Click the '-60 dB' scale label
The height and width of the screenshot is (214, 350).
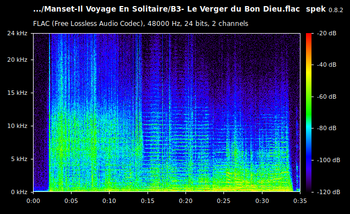coord(326,97)
